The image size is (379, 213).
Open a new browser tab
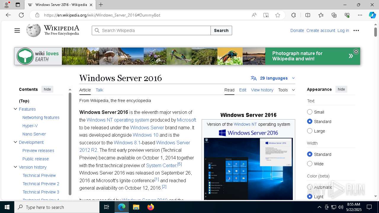point(101,5)
